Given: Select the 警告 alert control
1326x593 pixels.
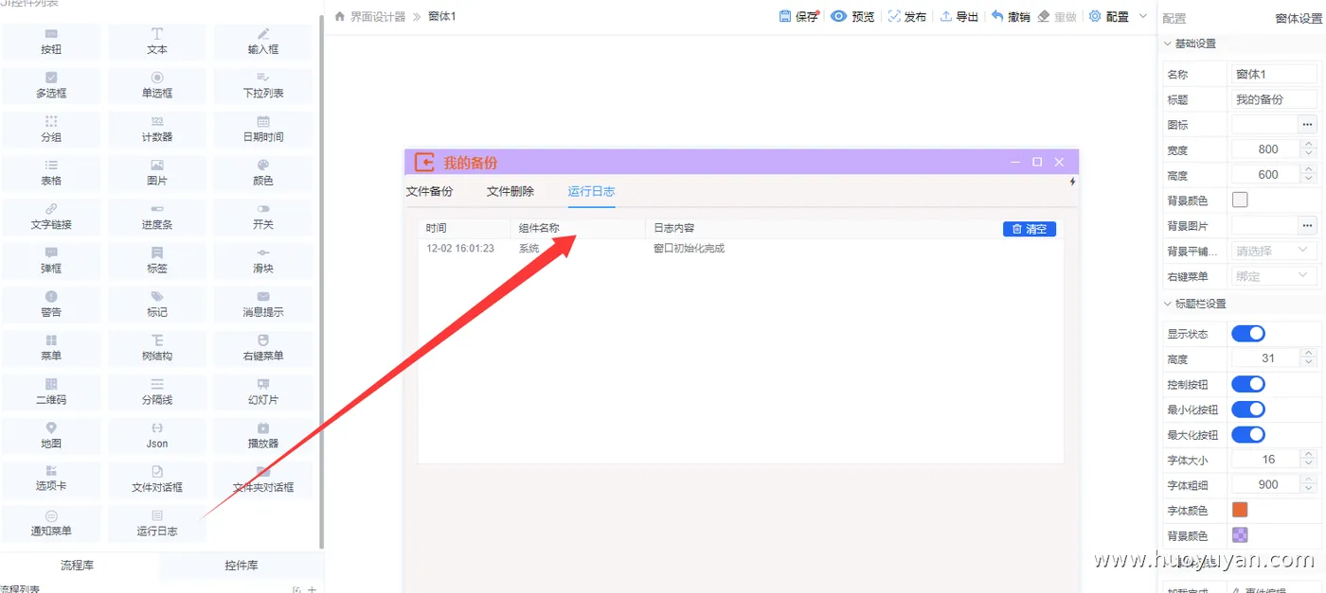Looking at the screenshot, I should [51, 304].
